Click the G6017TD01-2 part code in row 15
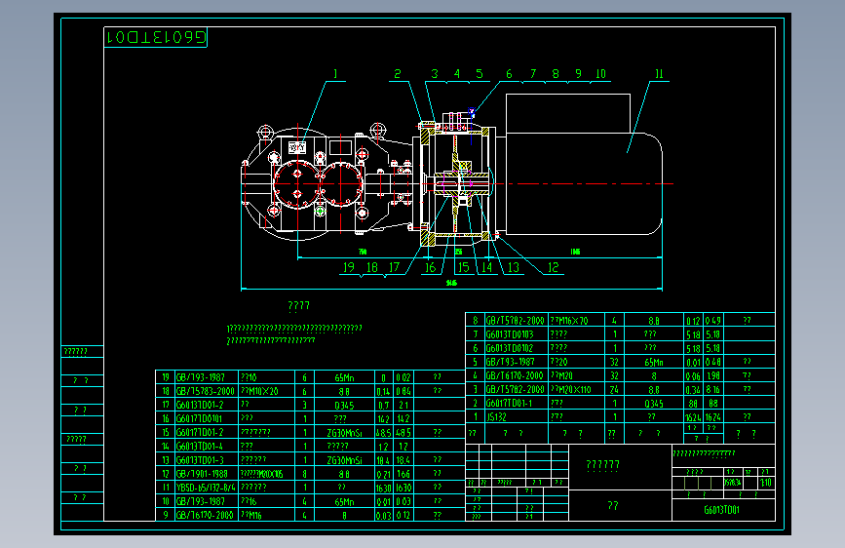This screenshot has width=845, height=548. (200, 433)
